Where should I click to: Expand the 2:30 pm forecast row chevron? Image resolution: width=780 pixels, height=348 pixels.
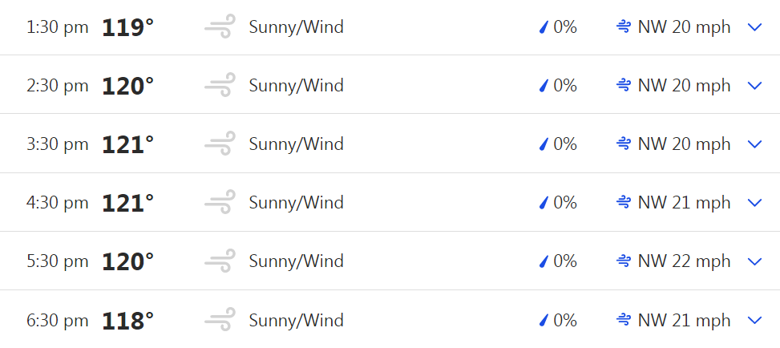pyautogui.click(x=754, y=86)
